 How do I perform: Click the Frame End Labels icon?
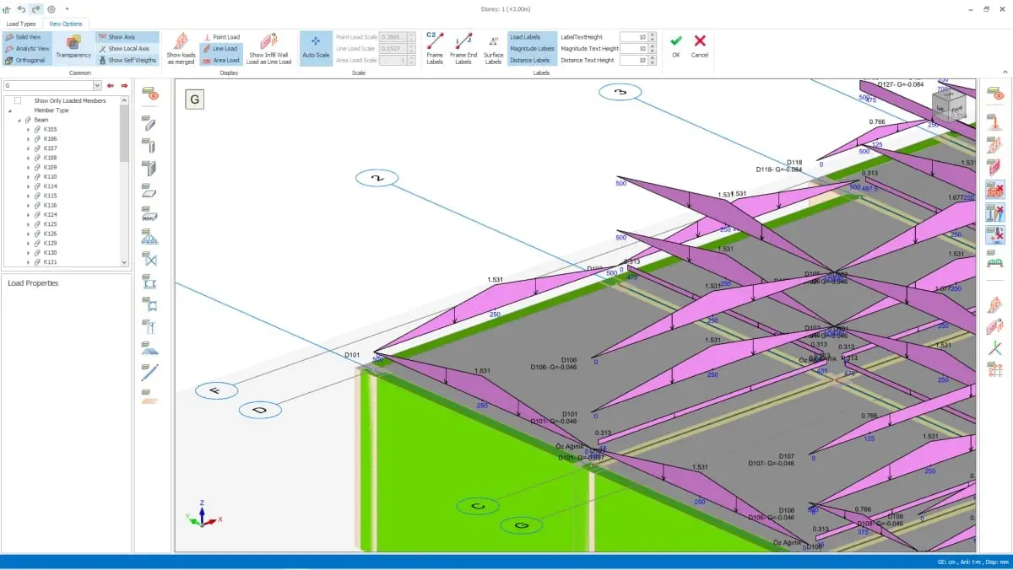pyautogui.click(x=463, y=48)
